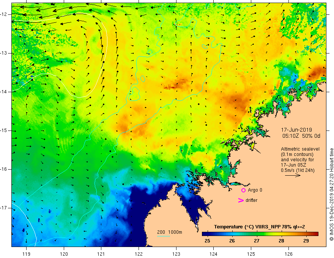Click the '0.5m/s (1kt 24h)' text

click(x=298, y=170)
